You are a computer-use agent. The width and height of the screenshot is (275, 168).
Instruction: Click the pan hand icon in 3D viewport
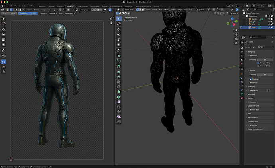coord(236,35)
